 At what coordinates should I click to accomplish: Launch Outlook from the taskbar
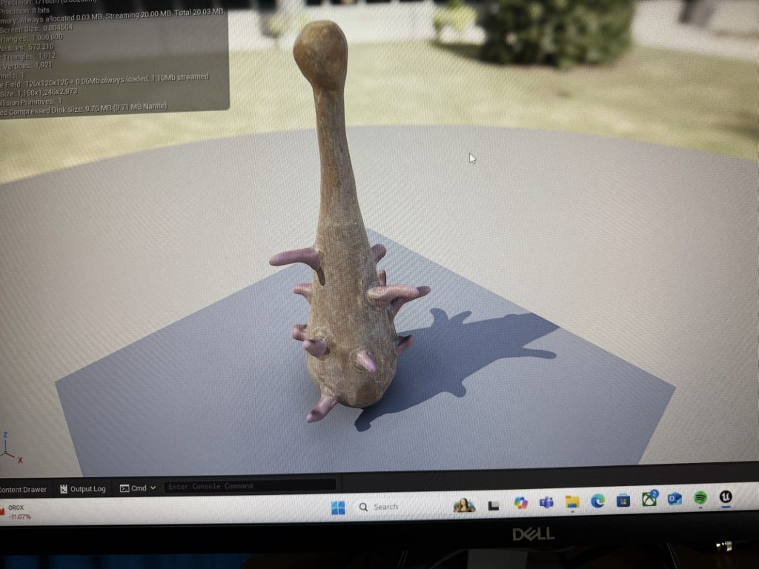675,499
